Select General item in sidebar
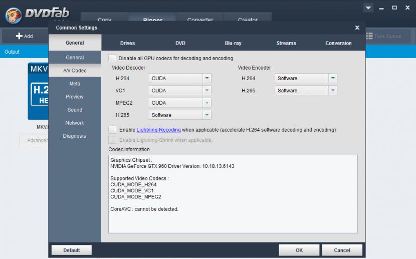 [x=75, y=57]
